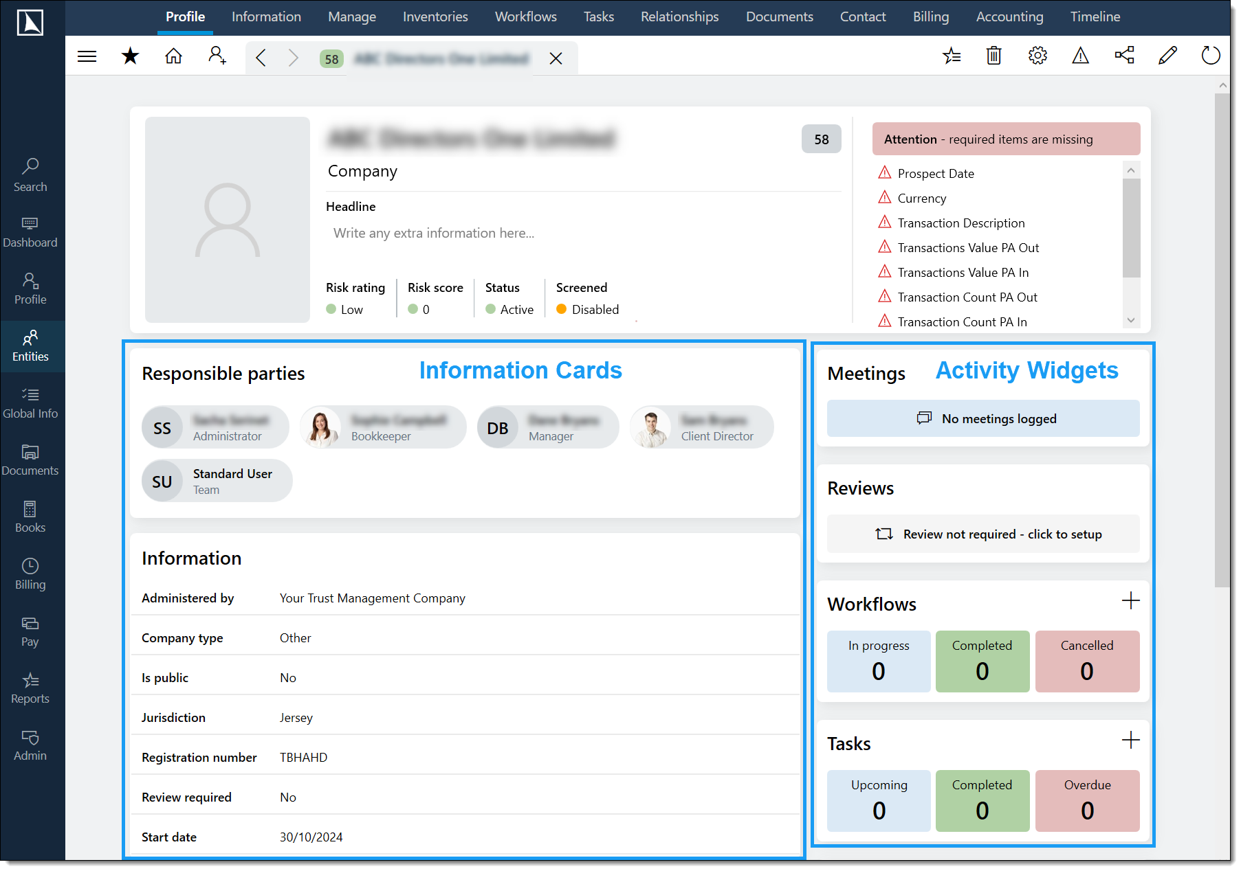Click the black star favorite icon
The height and width of the screenshot is (871, 1241).
point(130,56)
